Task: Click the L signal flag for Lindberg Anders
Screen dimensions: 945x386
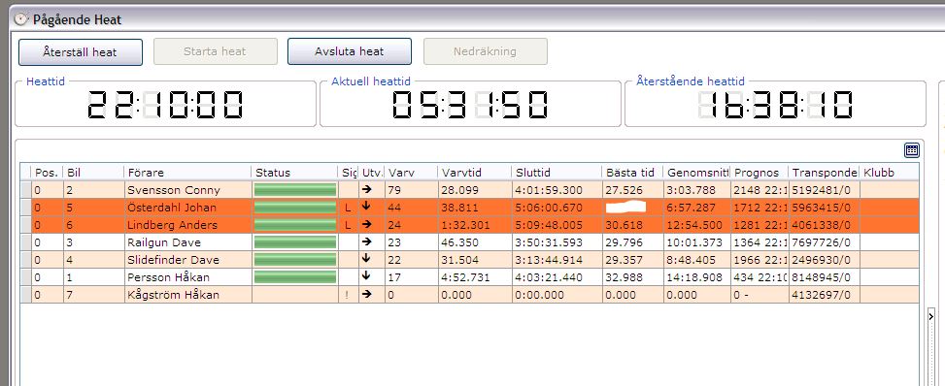Action: coord(348,225)
